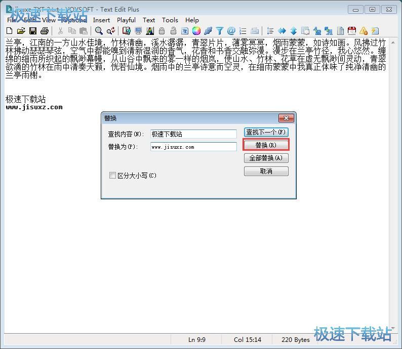Click the first blue green-arrow convert icon
The image size is (402, 349).
(317, 31)
